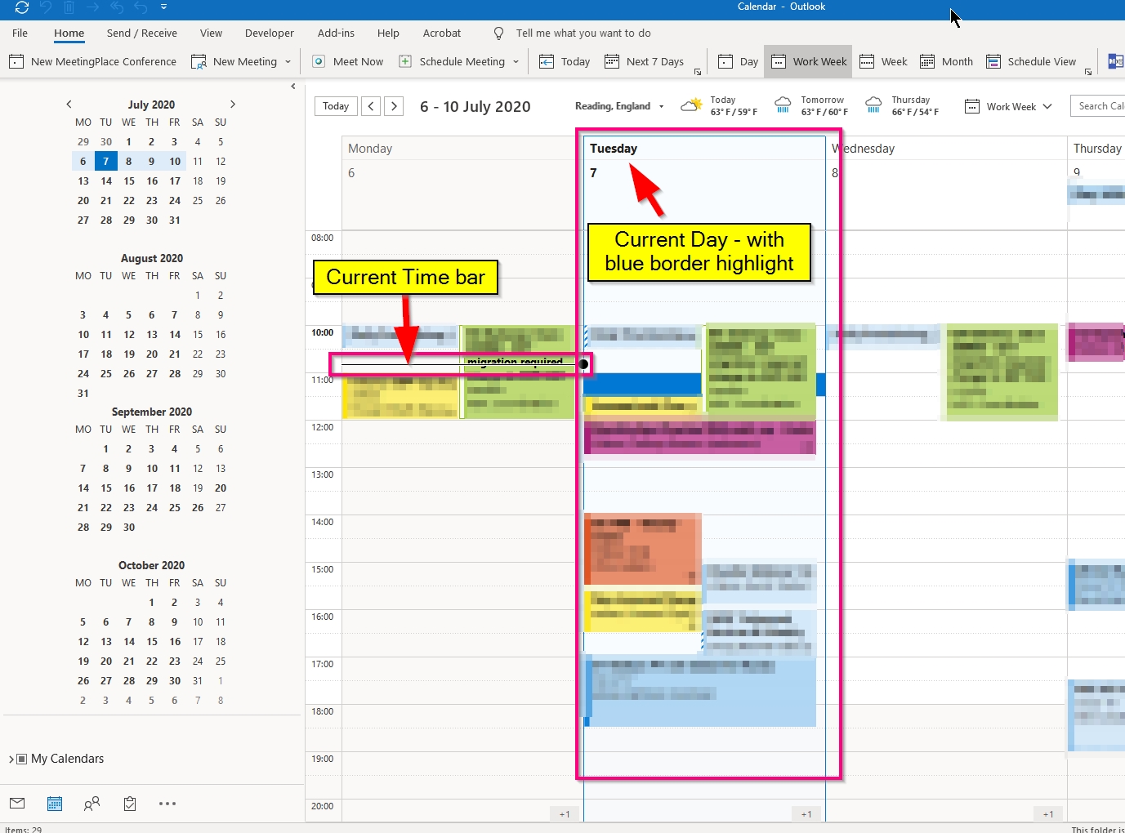Switch to full Week view in ribbon
Image resolution: width=1125 pixels, height=833 pixels.
pos(883,62)
